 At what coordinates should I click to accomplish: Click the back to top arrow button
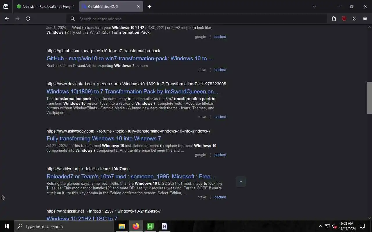[x=241, y=182]
